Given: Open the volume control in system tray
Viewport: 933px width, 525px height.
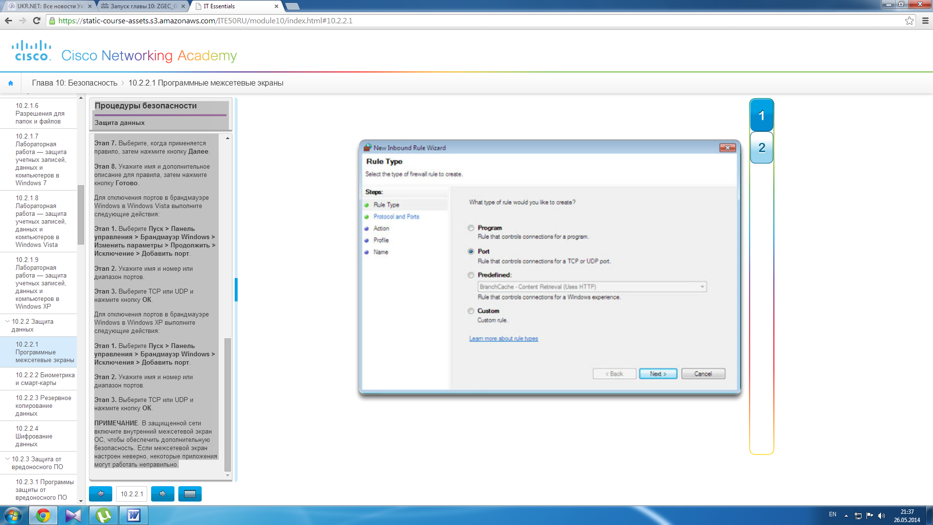Looking at the screenshot, I should [881, 516].
